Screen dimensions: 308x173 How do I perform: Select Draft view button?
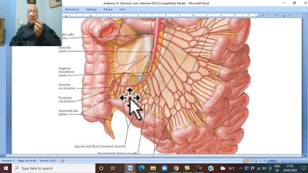(x=265, y=161)
